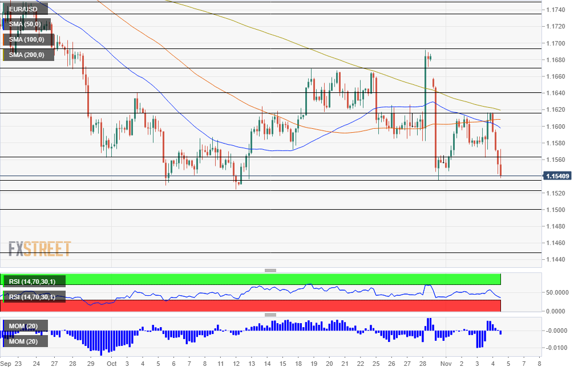This screenshot has height=371, width=582.
Task: Click the lower MOM (20) label
Action: click(23, 341)
